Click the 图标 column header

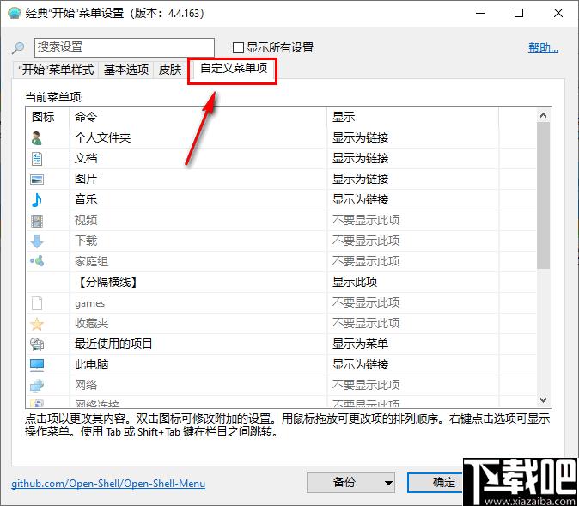48,117
